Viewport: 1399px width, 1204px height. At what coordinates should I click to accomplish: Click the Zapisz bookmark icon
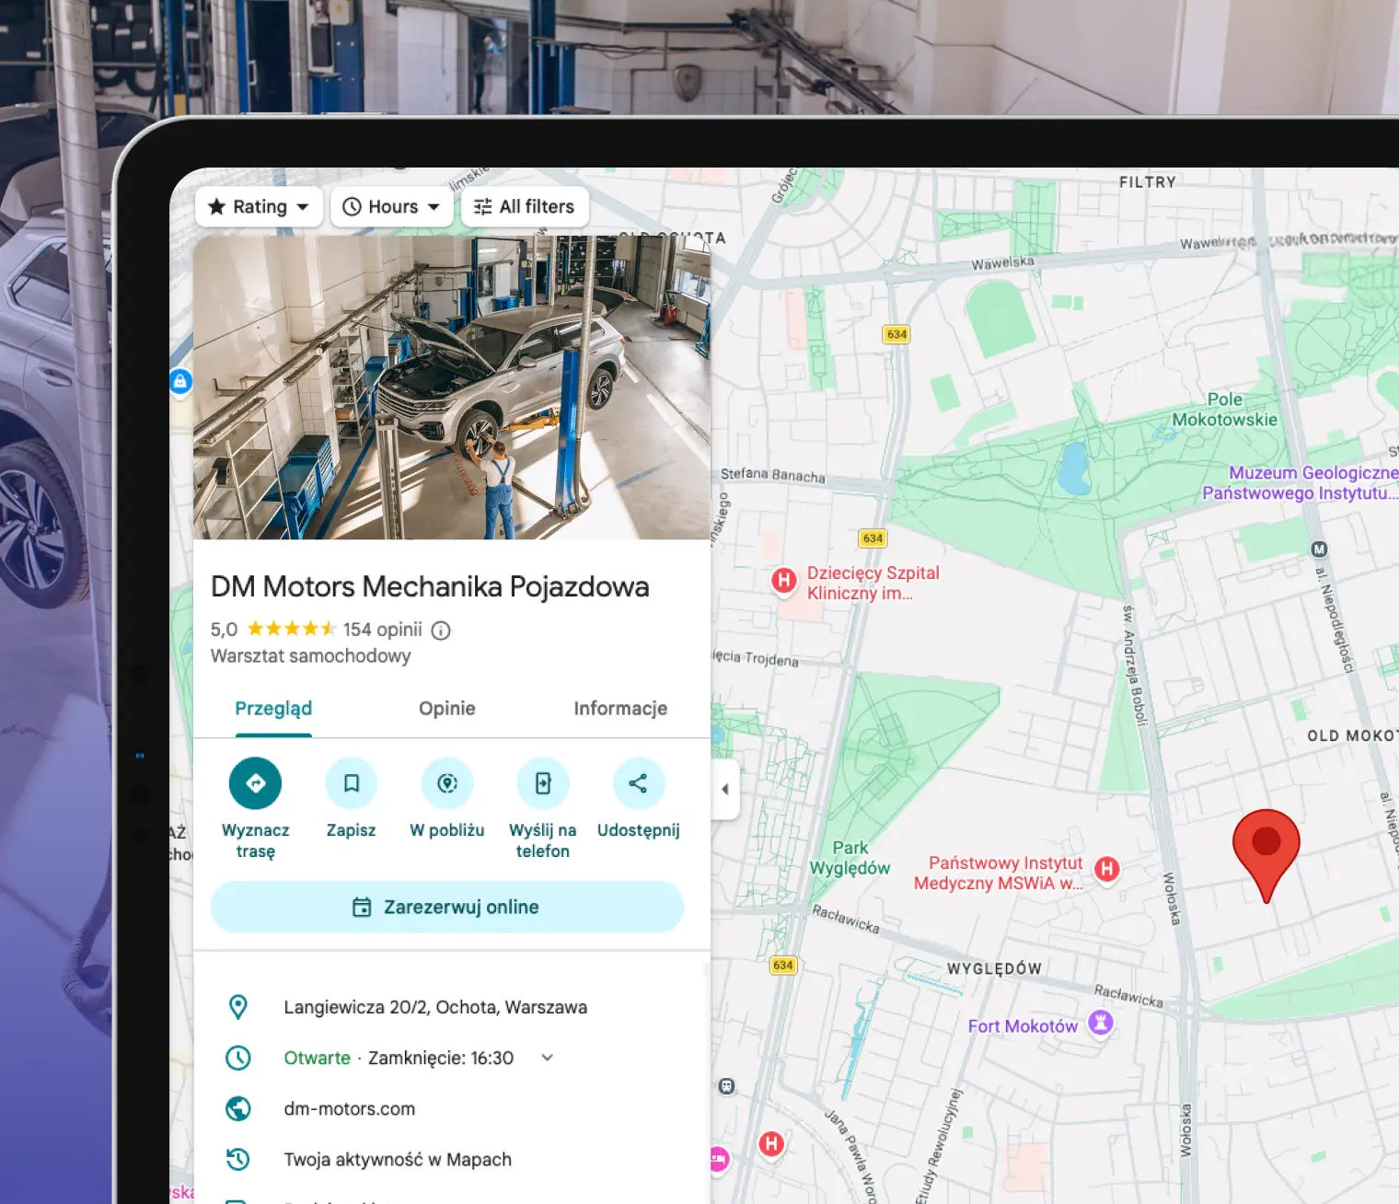click(x=352, y=783)
